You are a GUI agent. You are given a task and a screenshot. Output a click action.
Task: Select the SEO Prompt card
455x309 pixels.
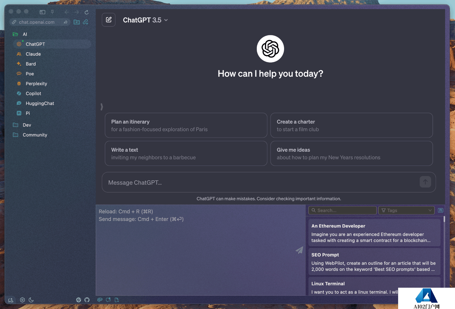(374, 262)
